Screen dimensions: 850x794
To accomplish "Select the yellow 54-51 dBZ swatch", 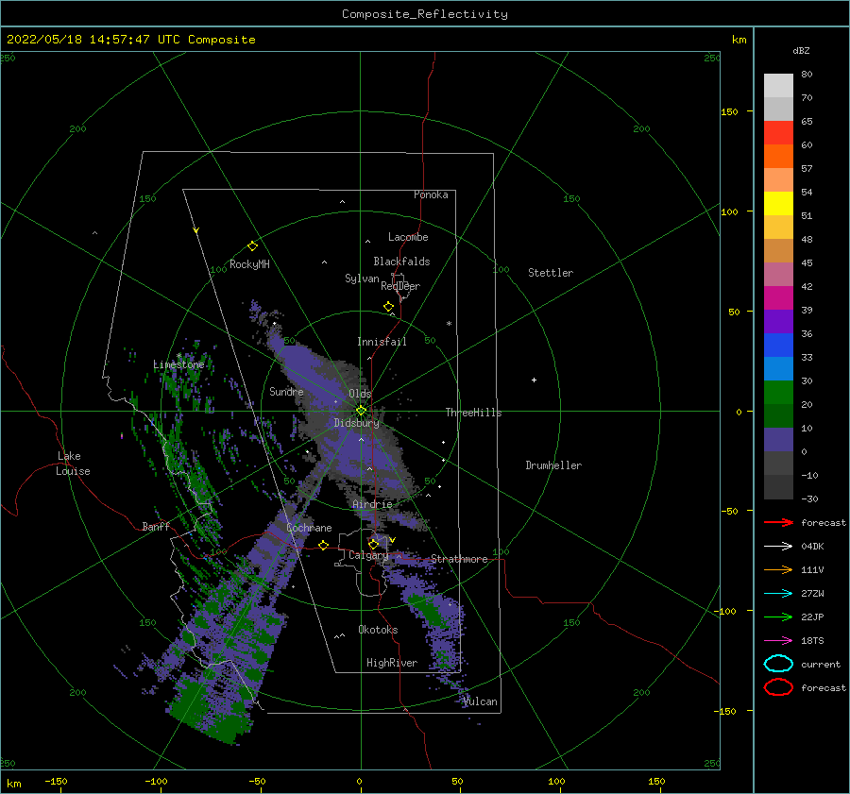I will [778, 203].
